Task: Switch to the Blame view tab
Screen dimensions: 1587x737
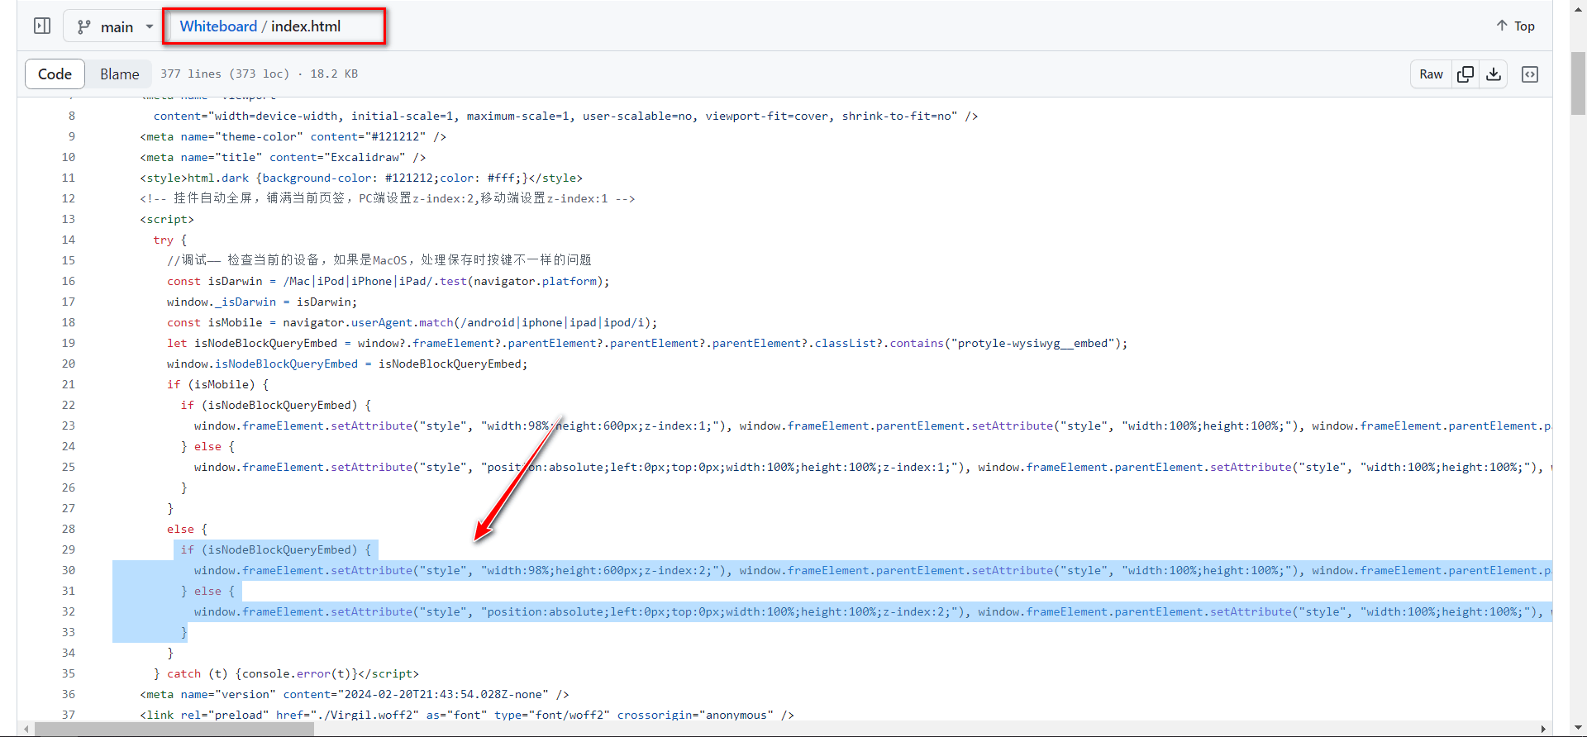Action: pos(120,74)
